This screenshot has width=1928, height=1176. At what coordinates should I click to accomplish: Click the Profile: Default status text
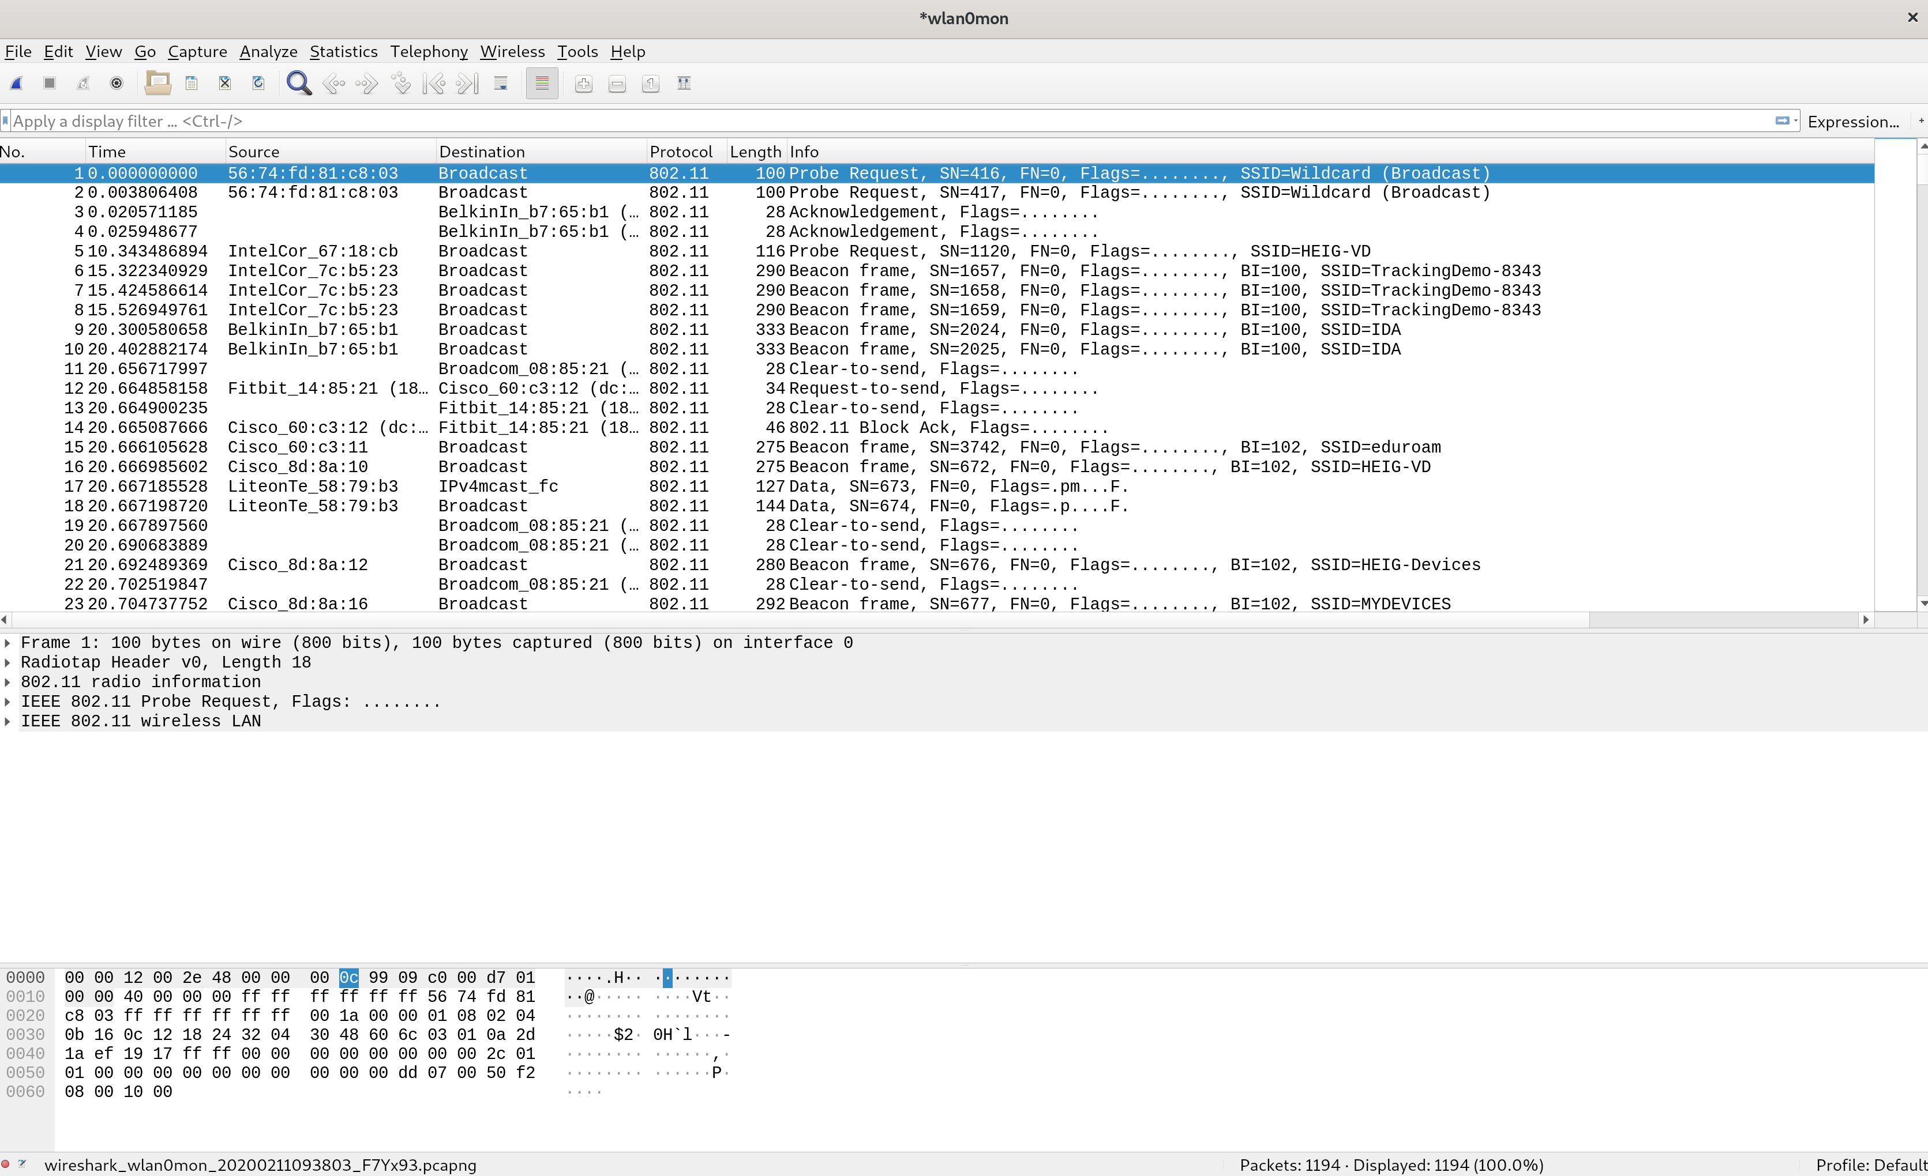pos(1870,1165)
